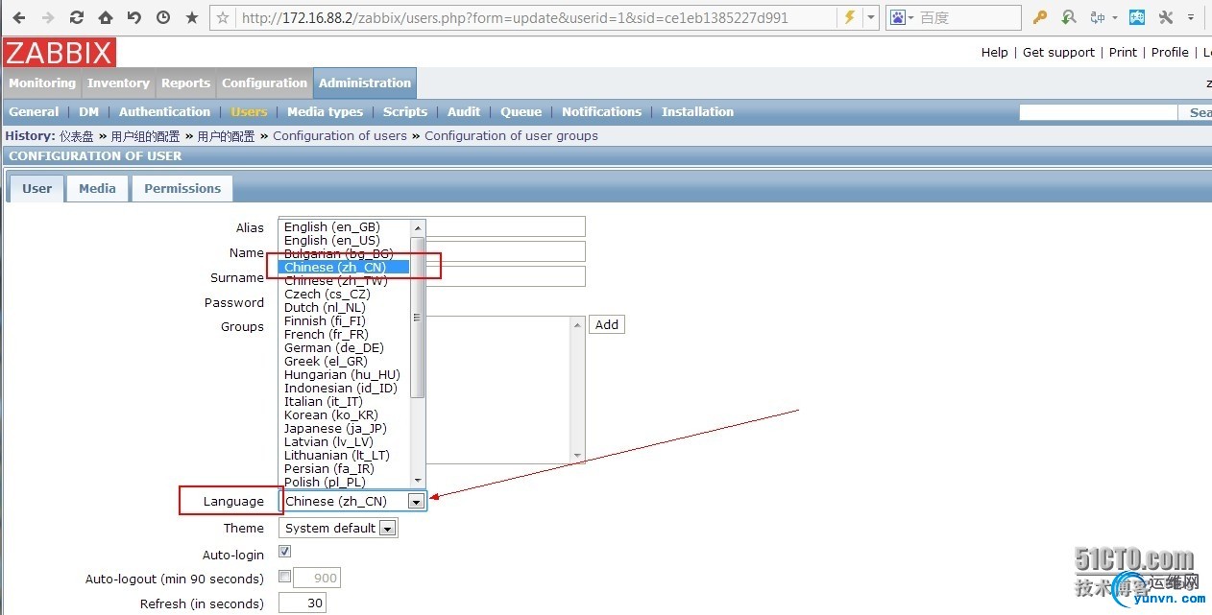Go to General submenu
The width and height of the screenshot is (1212, 615).
pyautogui.click(x=34, y=112)
